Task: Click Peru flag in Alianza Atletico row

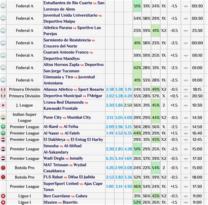Action: 3,90
